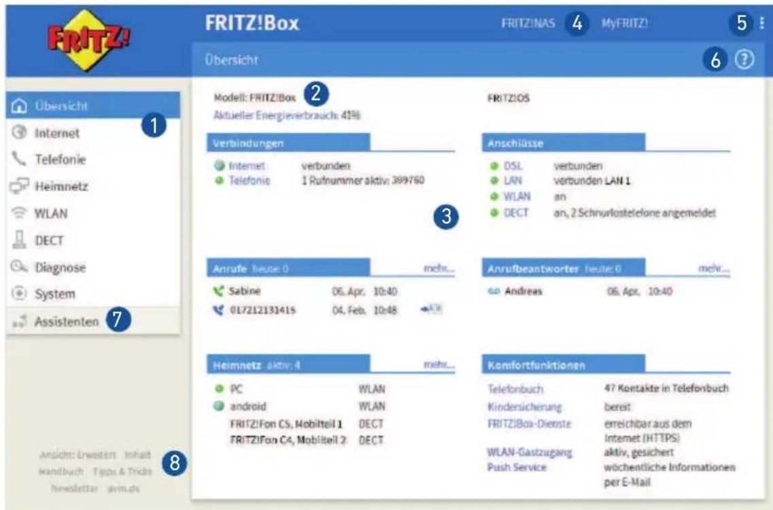773x510 pixels.
Task: Click the Diagnose magnifier icon
Action: point(19,266)
